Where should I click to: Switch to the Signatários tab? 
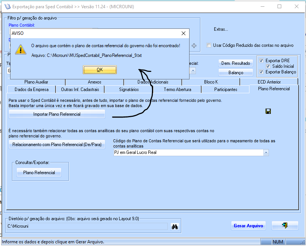129,89
